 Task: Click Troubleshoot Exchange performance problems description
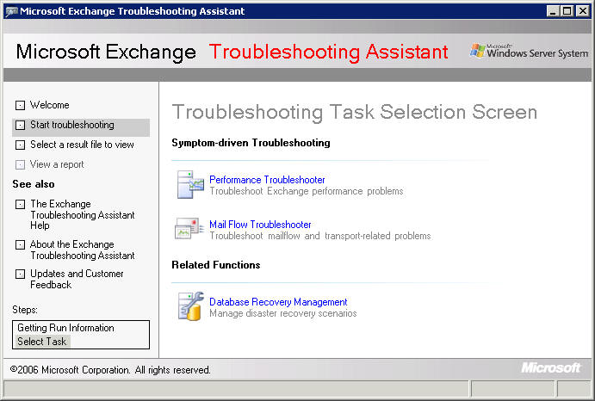307,191
